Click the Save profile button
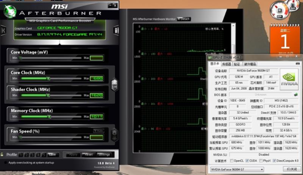 [52, 155]
